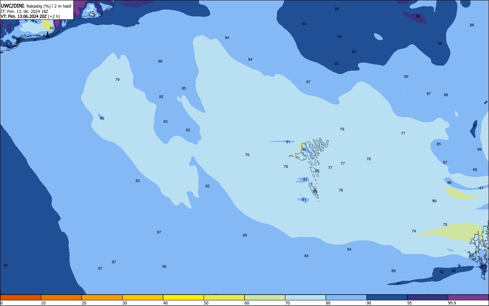Click the 0–10 dark orange legend swatch

coord(21,297)
